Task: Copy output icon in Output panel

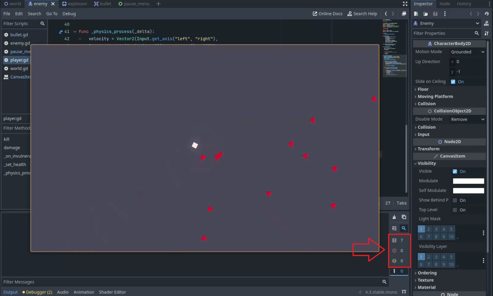Action: click(x=404, y=217)
